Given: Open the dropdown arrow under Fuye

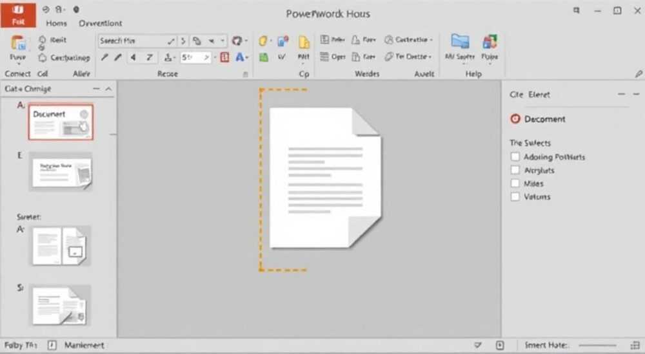Looking at the screenshot, I should pyautogui.click(x=18, y=64).
